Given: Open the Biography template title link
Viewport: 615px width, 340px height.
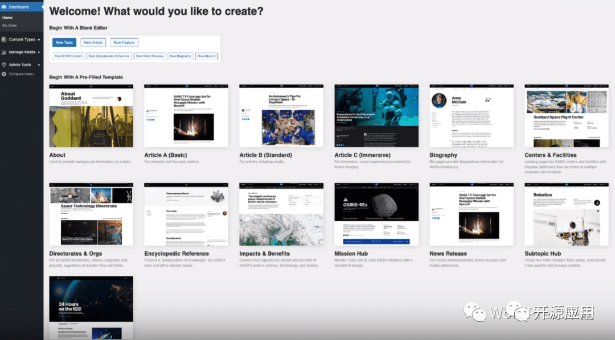Looking at the screenshot, I should click(443, 155).
